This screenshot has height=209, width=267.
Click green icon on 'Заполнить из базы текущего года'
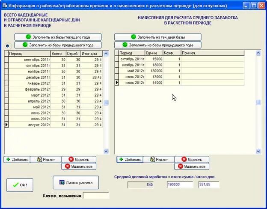coord(28,37)
